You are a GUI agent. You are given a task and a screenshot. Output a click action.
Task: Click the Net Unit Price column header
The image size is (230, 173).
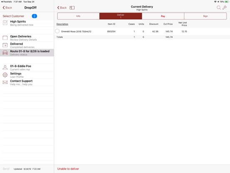[182, 24]
